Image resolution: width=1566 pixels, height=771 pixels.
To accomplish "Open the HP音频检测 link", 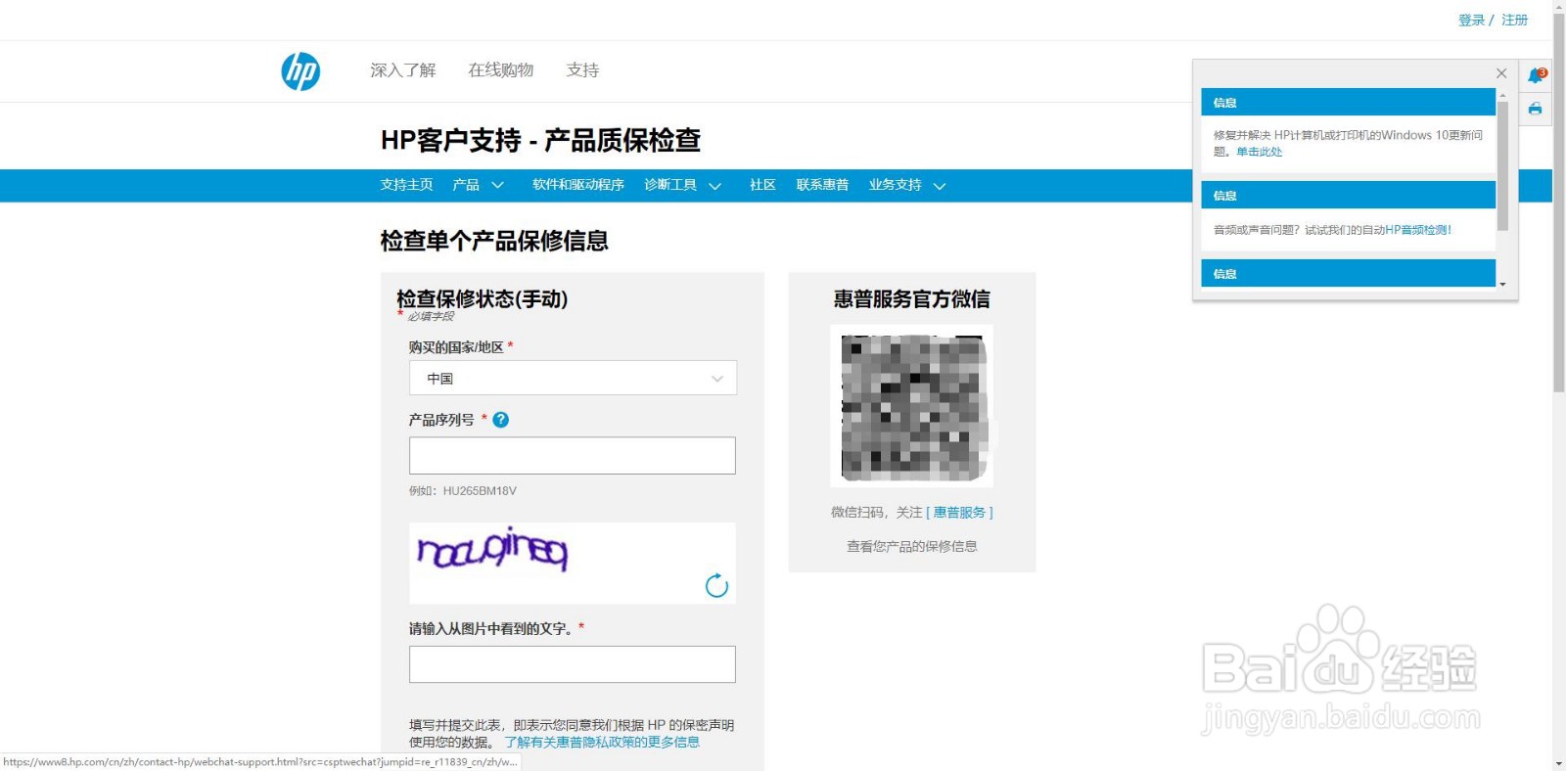I will 1418,230.
